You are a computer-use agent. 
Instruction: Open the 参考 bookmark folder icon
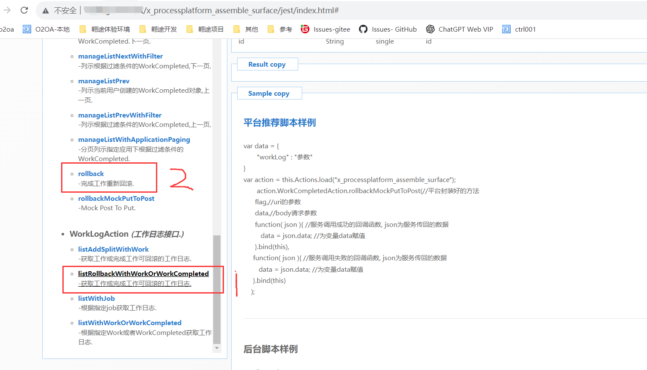(271, 29)
